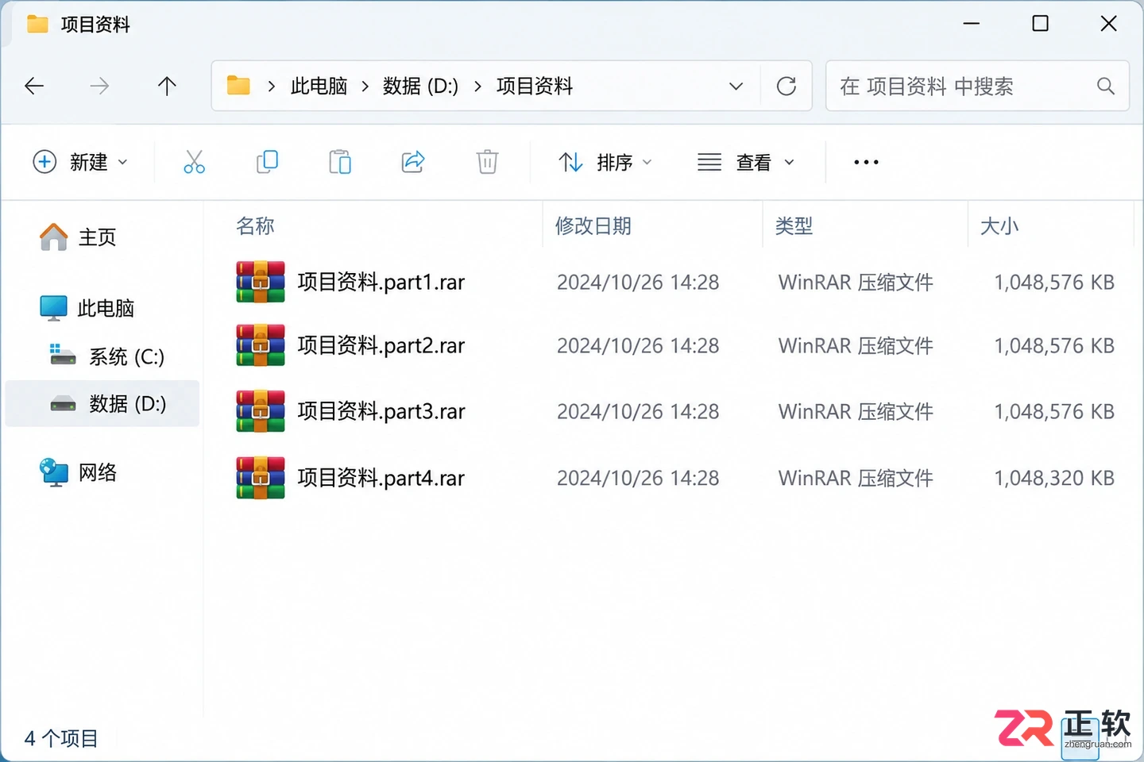Click the Delete trash can icon
Viewport: 1144px width, 762px height.
coord(487,162)
